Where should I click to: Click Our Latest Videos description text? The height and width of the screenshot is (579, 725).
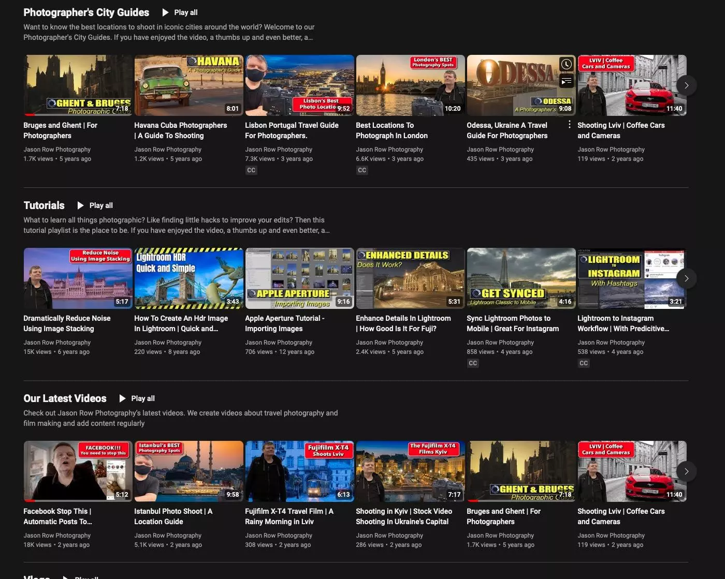(181, 418)
